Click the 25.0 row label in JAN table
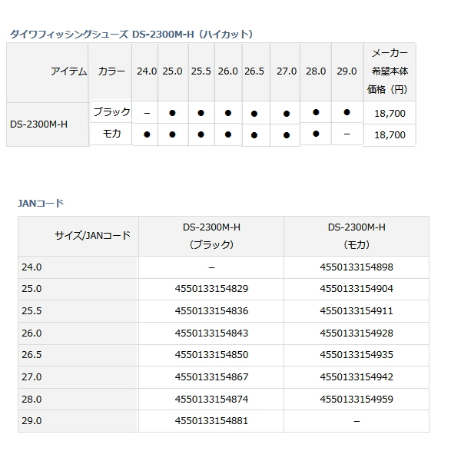 32,289
